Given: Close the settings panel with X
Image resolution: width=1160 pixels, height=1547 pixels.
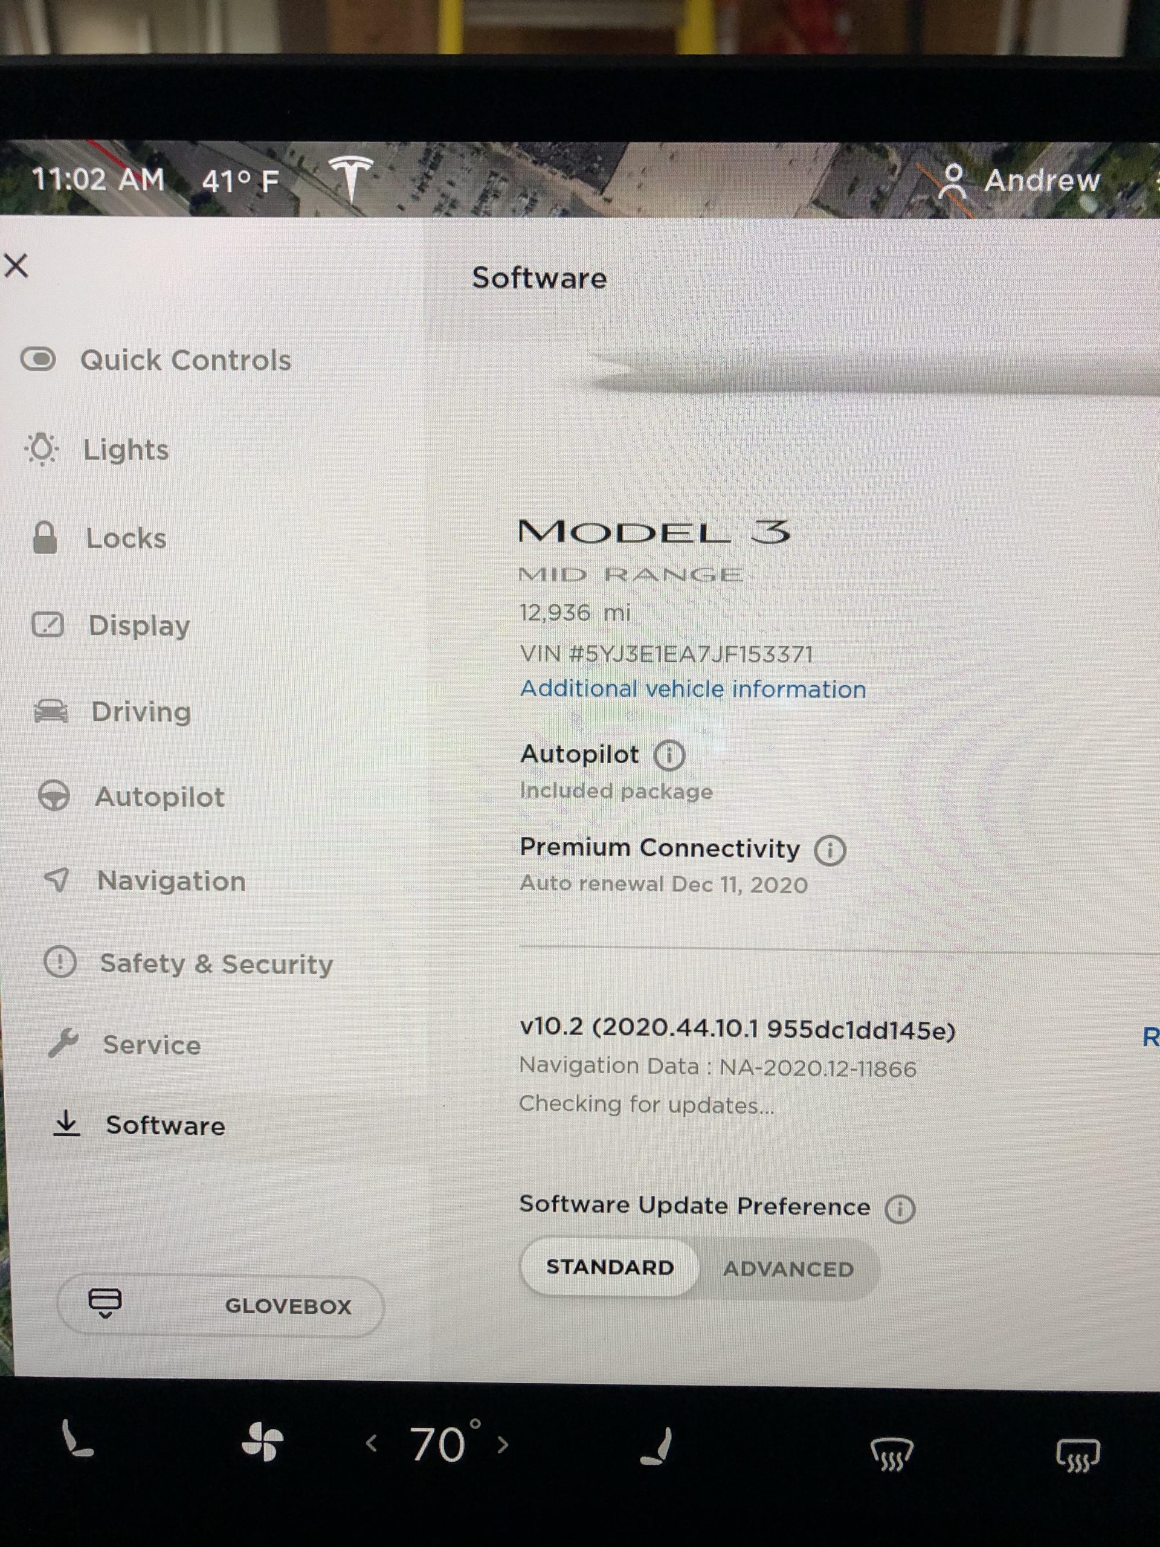Looking at the screenshot, I should point(16,266).
